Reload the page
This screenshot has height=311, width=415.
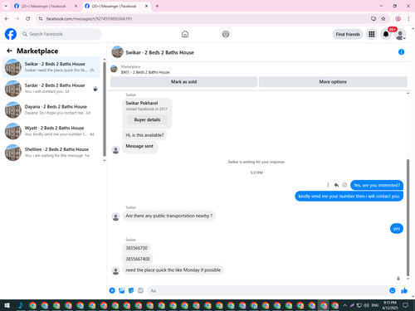point(27,18)
